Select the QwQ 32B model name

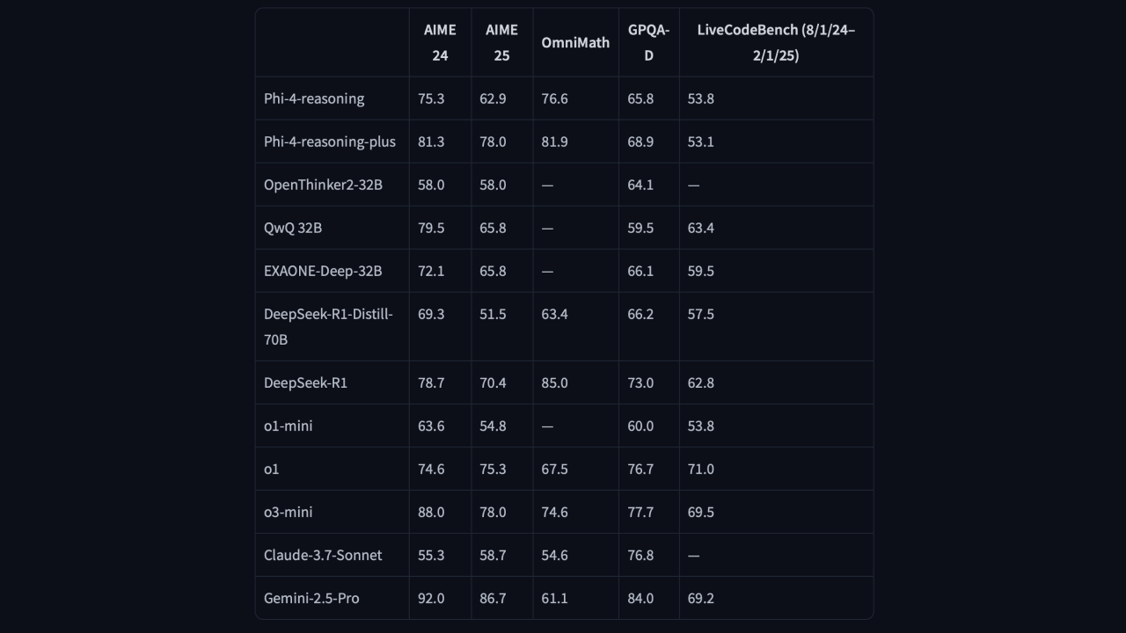pyautogui.click(x=293, y=228)
